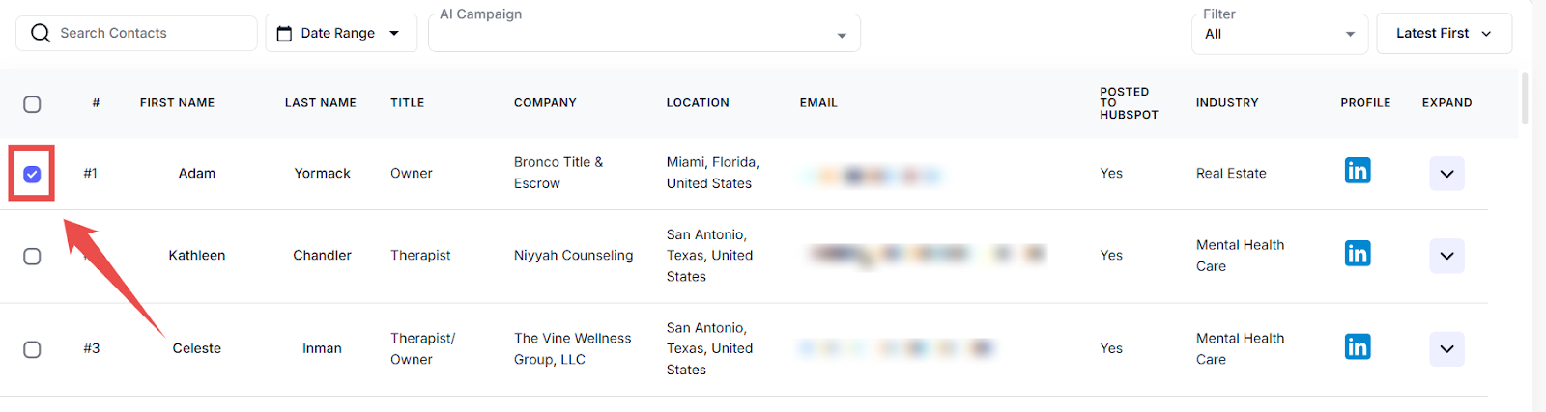Screen dimensions: 1546x412
Task: Open Adam Yormack's LinkedIn profile icon
Action: pyautogui.click(x=1357, y=172)
